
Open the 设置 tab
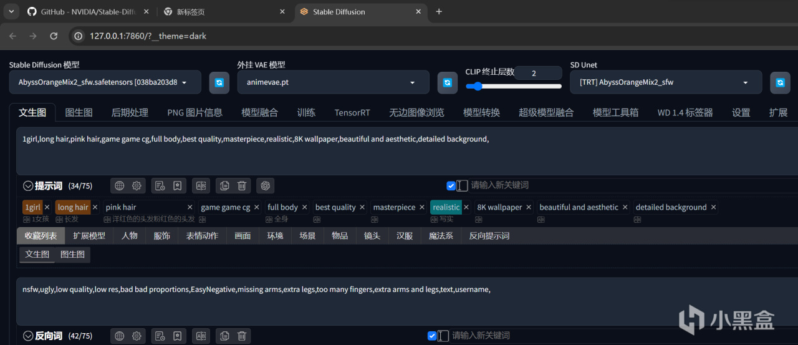click(741, 112)
